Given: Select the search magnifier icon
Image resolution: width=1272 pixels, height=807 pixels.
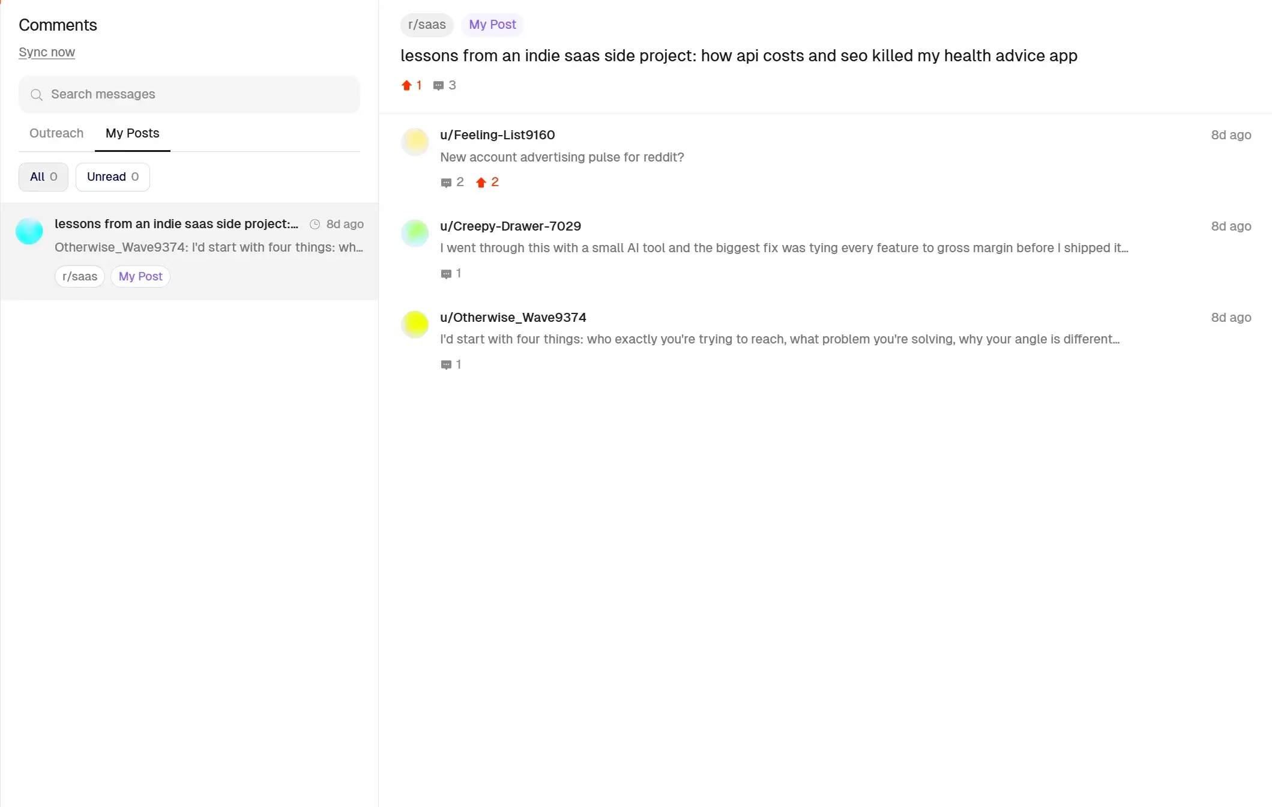Looking at the screenshot, I should point(36,95).
